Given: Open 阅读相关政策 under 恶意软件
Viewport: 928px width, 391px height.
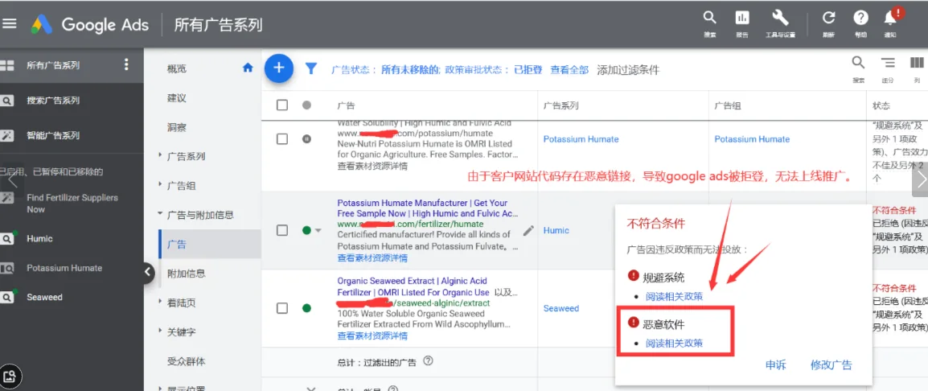Looking at the screenshot, I should tap(674, 343).
